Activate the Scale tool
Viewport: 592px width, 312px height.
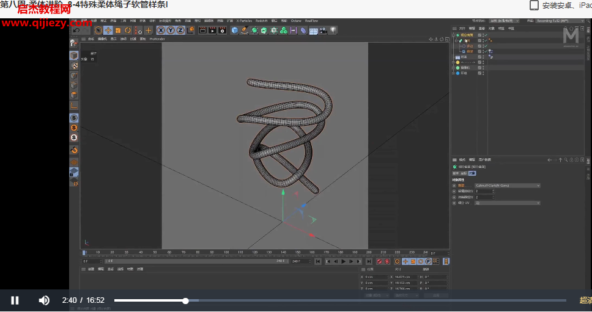[118, 31]
